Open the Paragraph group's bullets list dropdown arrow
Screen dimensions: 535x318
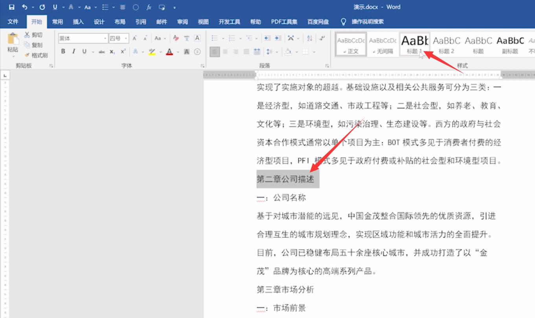(223, 39)
